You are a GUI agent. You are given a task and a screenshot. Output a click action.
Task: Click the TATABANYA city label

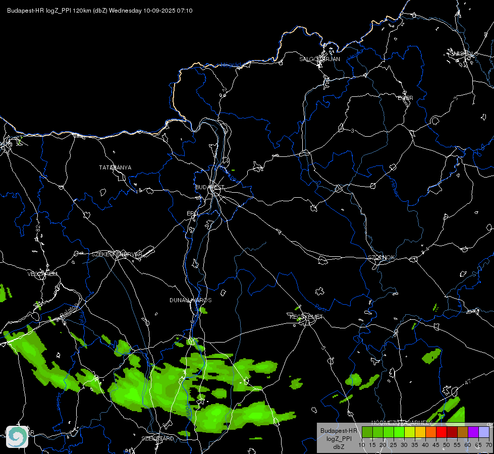point(115,167)
